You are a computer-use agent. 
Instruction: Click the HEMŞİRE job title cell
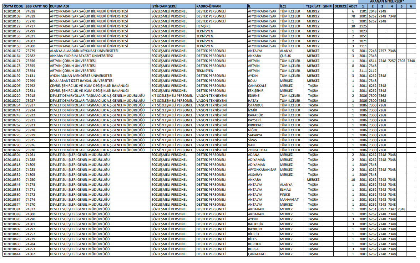coord(203,26)
